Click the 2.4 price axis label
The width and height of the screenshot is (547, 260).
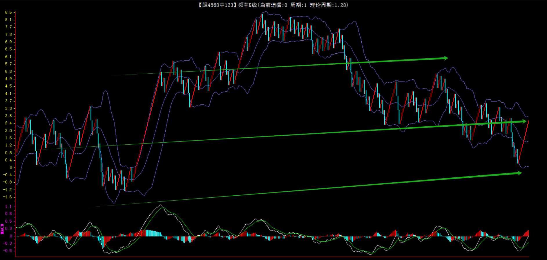coord(8,123)
